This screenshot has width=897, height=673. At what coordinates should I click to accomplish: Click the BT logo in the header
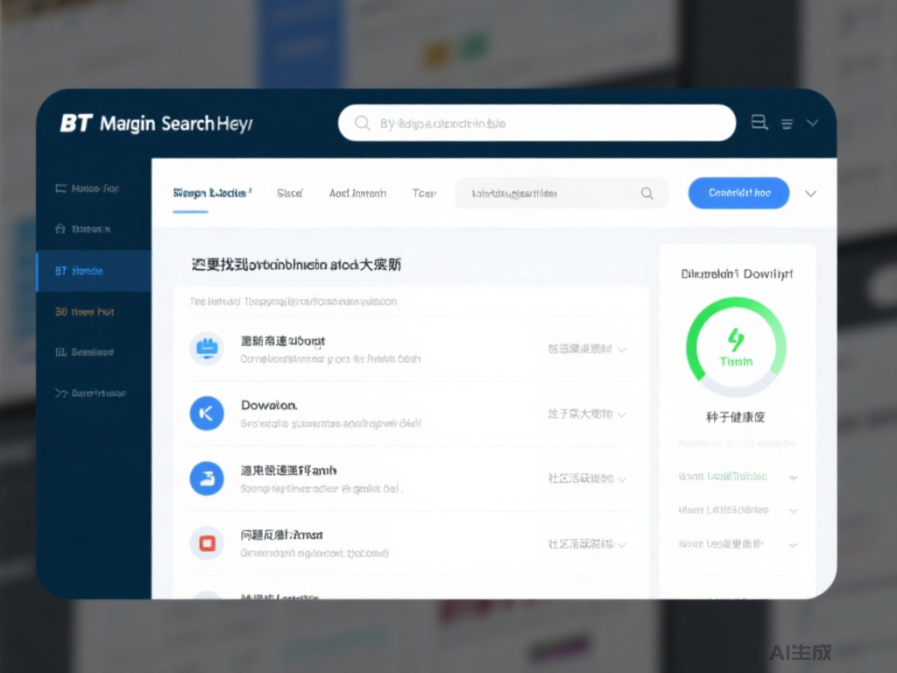coord(76,124)
